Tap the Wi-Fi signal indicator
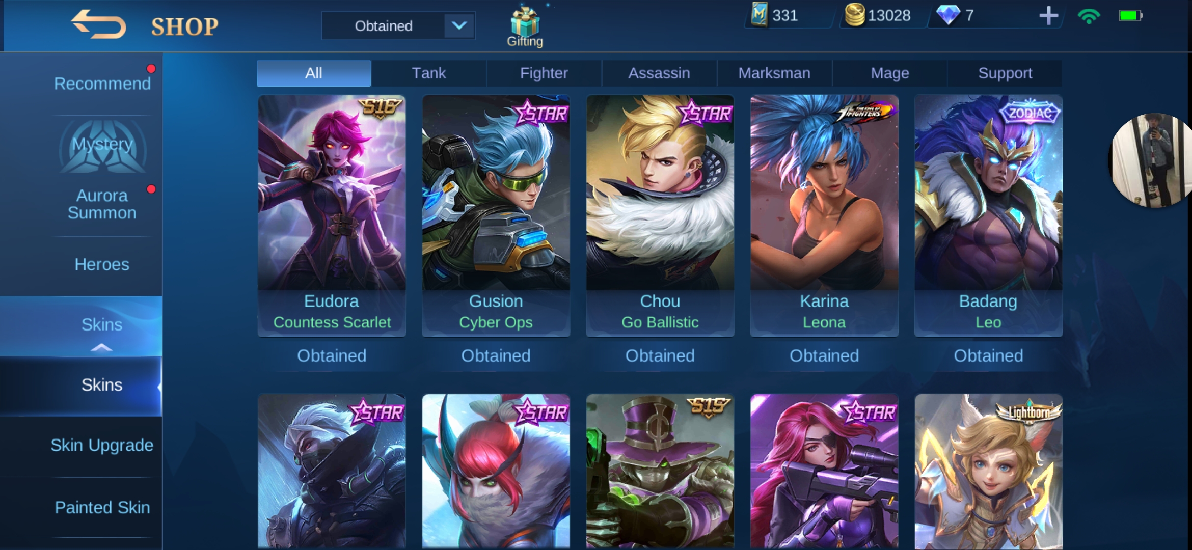Screen dimensions: 1192x550 (1089, 16)
